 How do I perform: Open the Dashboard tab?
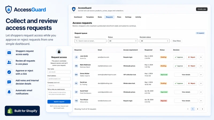pos(78,17)
